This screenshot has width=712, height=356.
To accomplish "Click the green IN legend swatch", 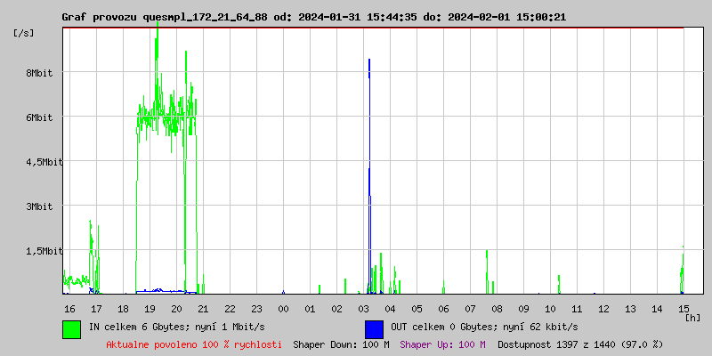I will point(71,328).
